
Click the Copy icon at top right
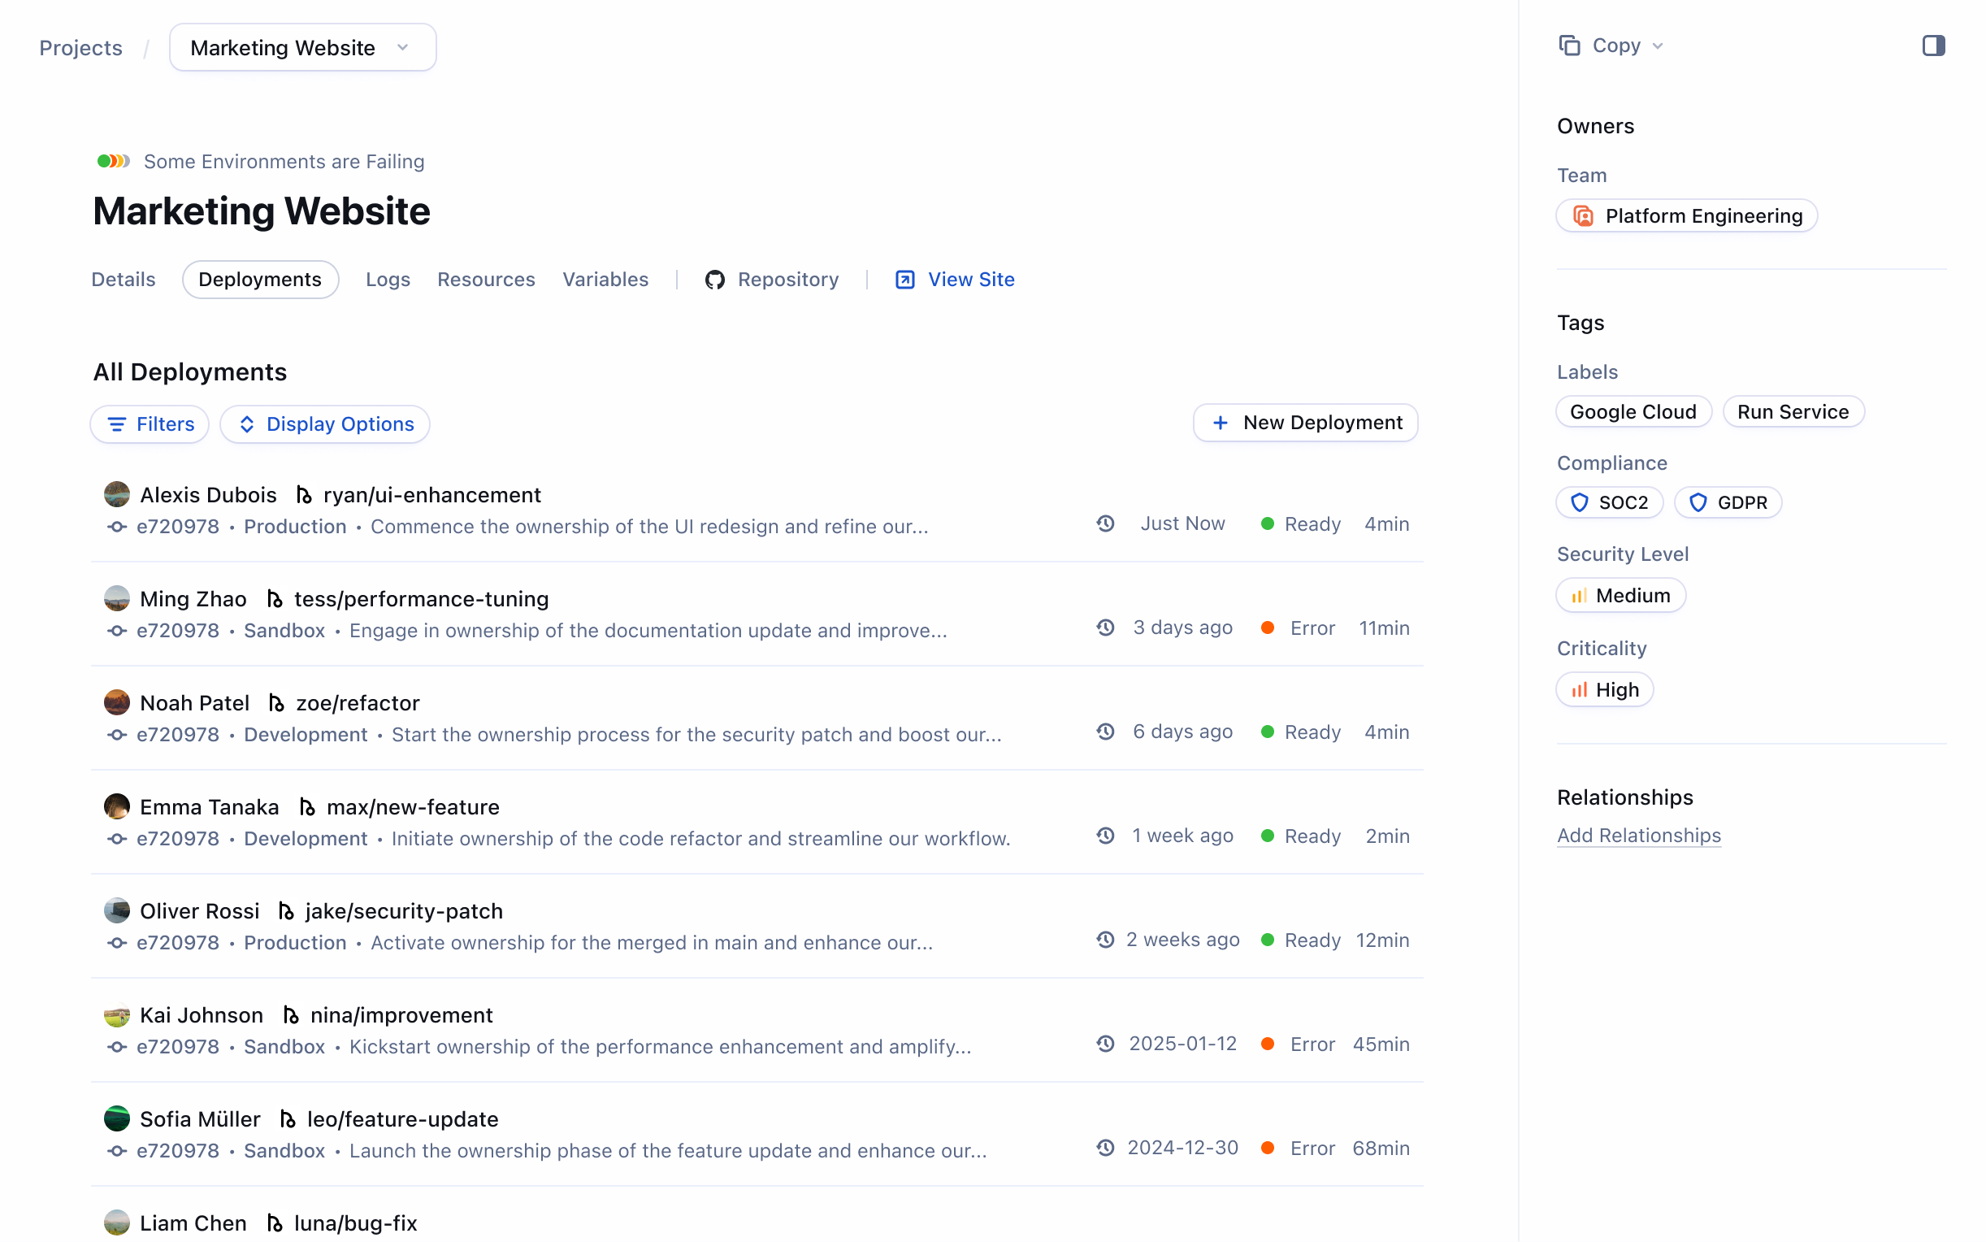pyautogui.click(x=1569, y=46)
